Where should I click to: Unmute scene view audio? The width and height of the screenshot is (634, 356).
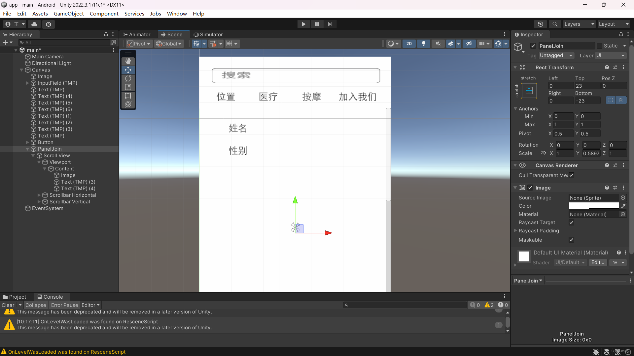pyautogui.click(x=438, y=44)
